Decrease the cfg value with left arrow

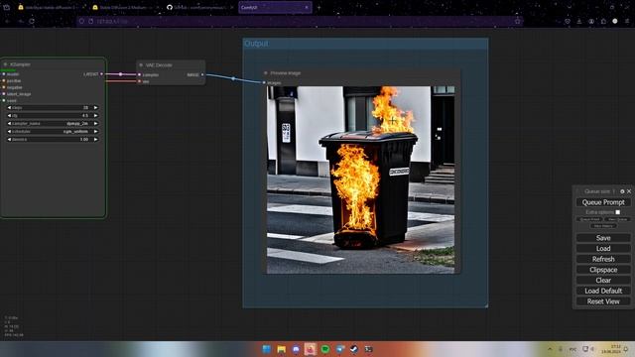point(9,115)
